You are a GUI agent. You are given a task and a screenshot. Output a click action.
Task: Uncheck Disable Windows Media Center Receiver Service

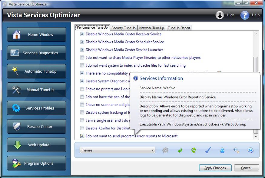point(82,34)
